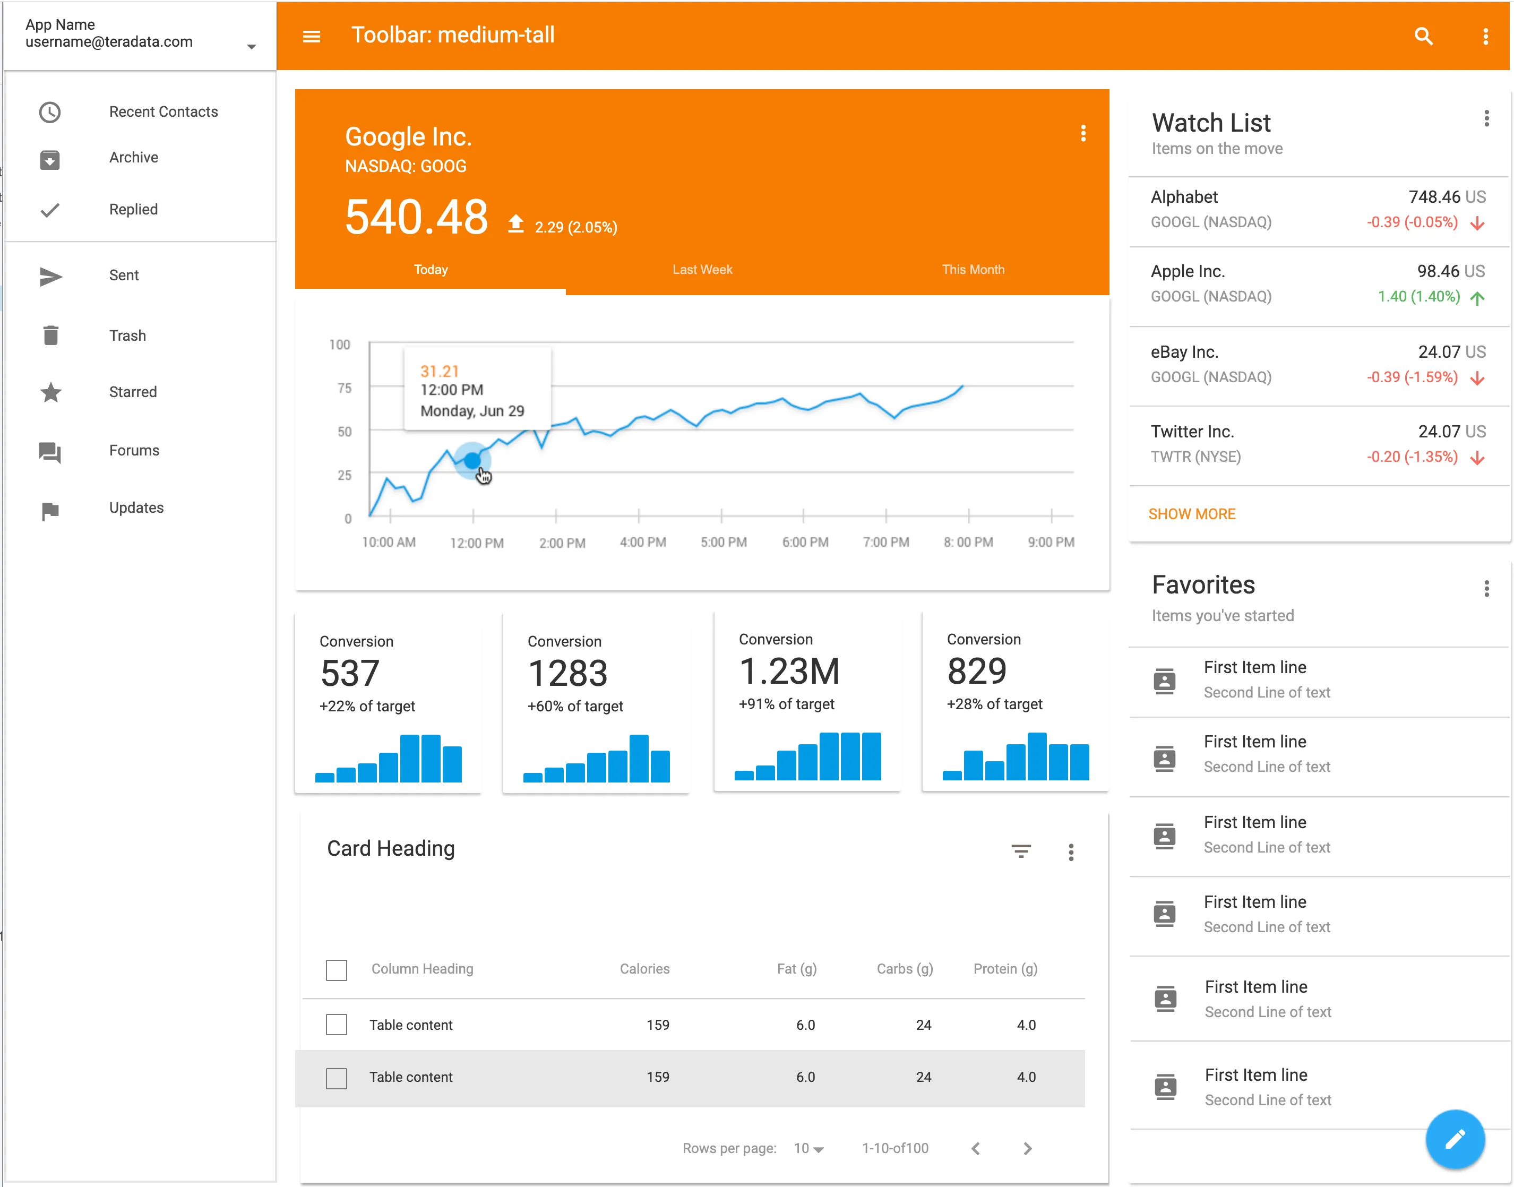Switch to the Last Week tab
Image resolution: width=1514 pixels, height=1187 pixels.
702,270
